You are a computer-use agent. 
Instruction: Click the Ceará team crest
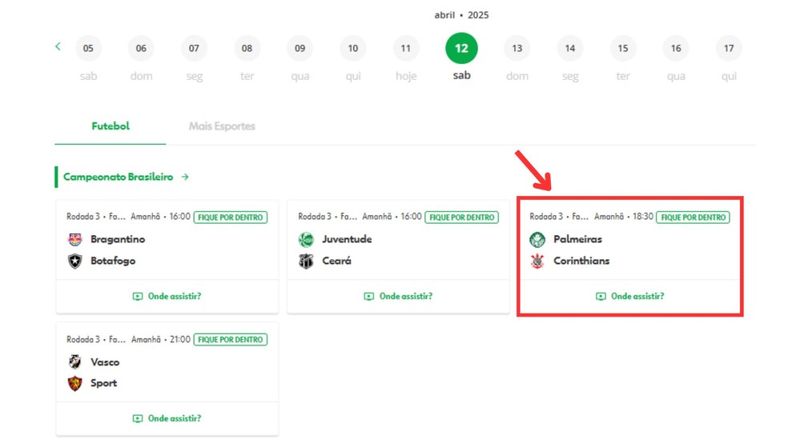(x=306, y=261)
